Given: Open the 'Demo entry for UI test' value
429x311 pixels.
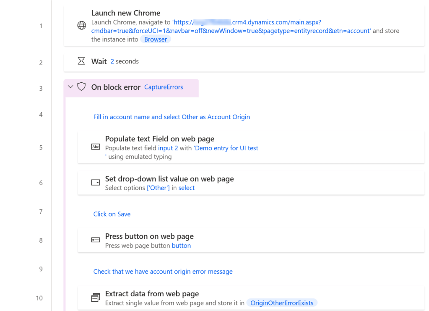Looking at the screenshot, I should (x=226, y=148).
